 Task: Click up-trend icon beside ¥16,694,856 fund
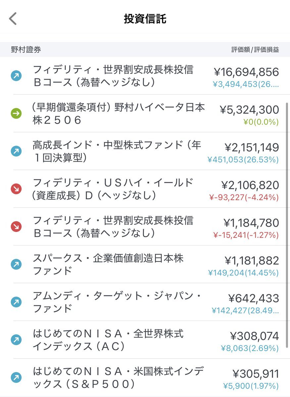pos(16,76)
